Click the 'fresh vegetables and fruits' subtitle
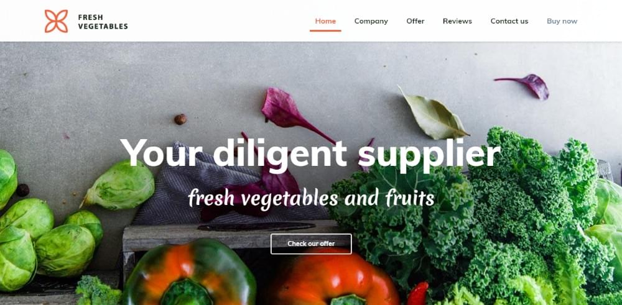 311,198
